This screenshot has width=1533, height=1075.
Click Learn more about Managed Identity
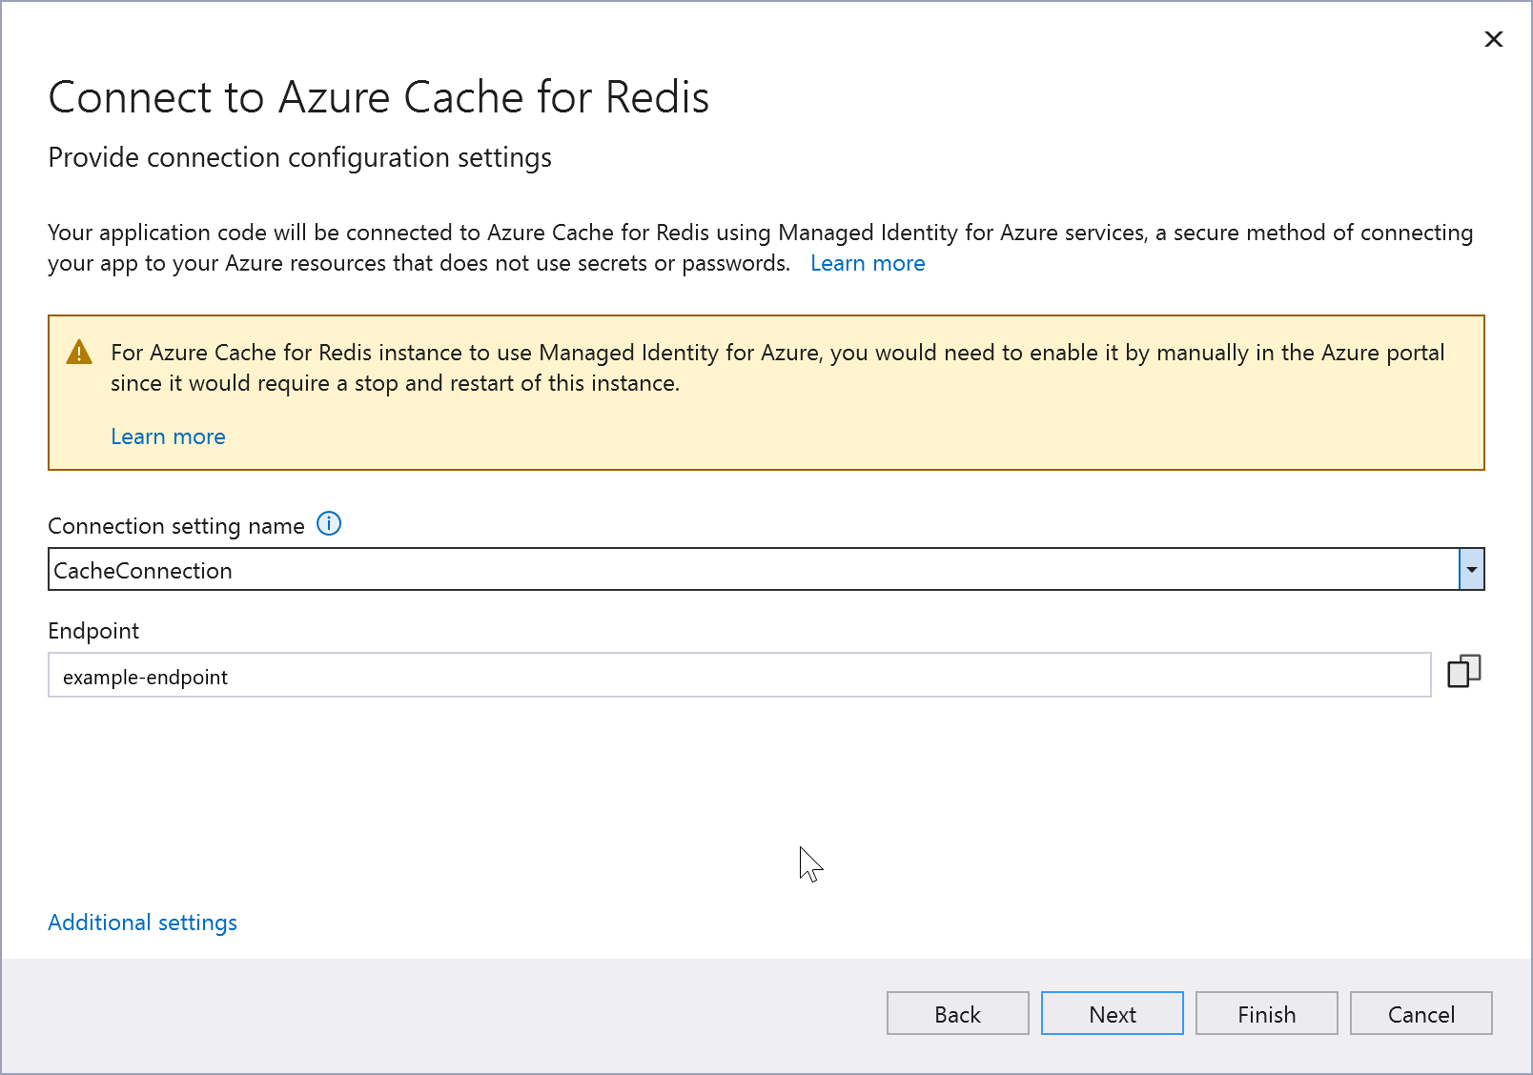(867, 263)
